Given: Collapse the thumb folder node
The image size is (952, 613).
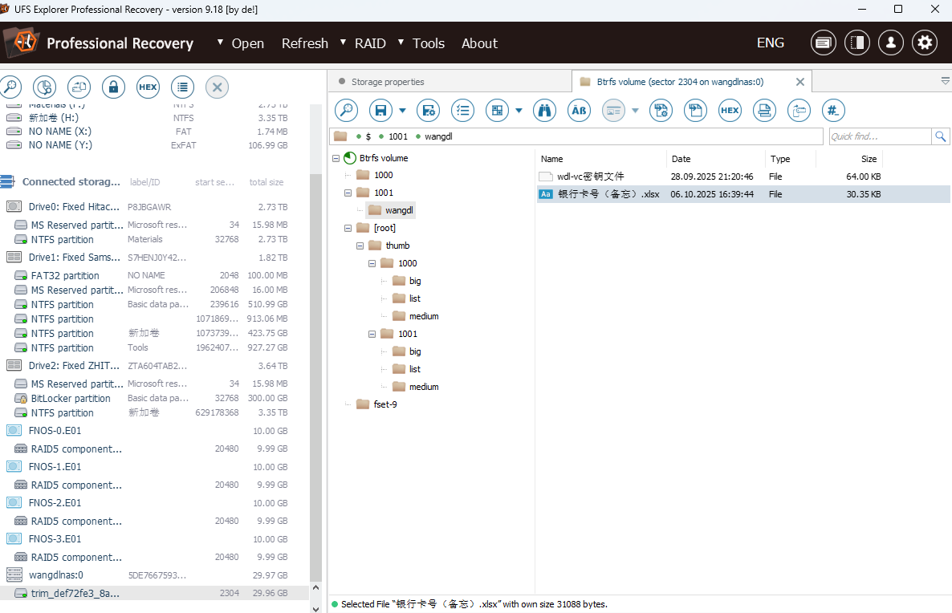Looking at the screenshot, I should (x=360, y=246).
